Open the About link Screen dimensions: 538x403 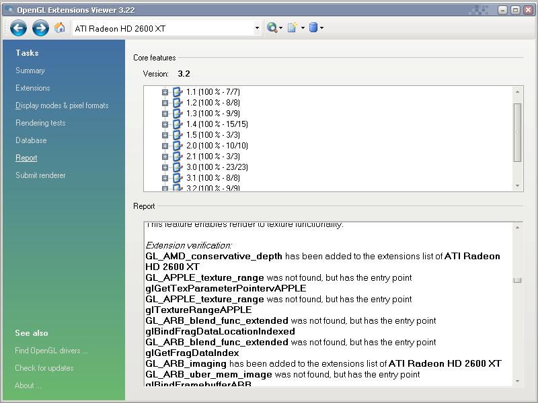(x=28, y=386)
